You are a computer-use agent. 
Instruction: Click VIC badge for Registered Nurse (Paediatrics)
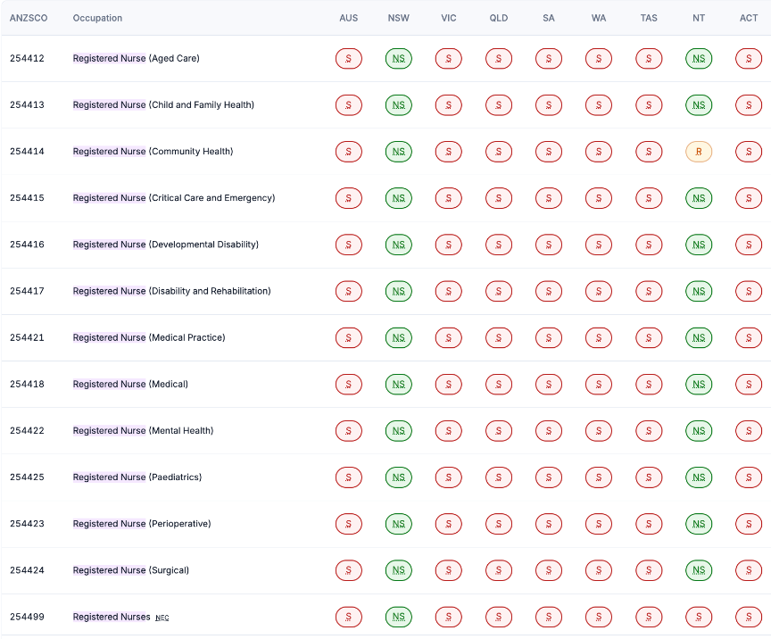pos(448,477)
